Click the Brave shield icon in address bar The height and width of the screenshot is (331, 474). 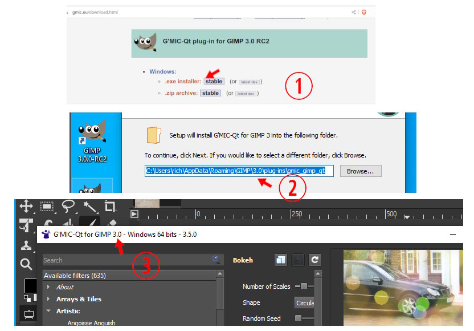364,12
